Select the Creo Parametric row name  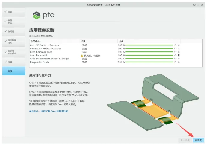(x=39, y=55)
